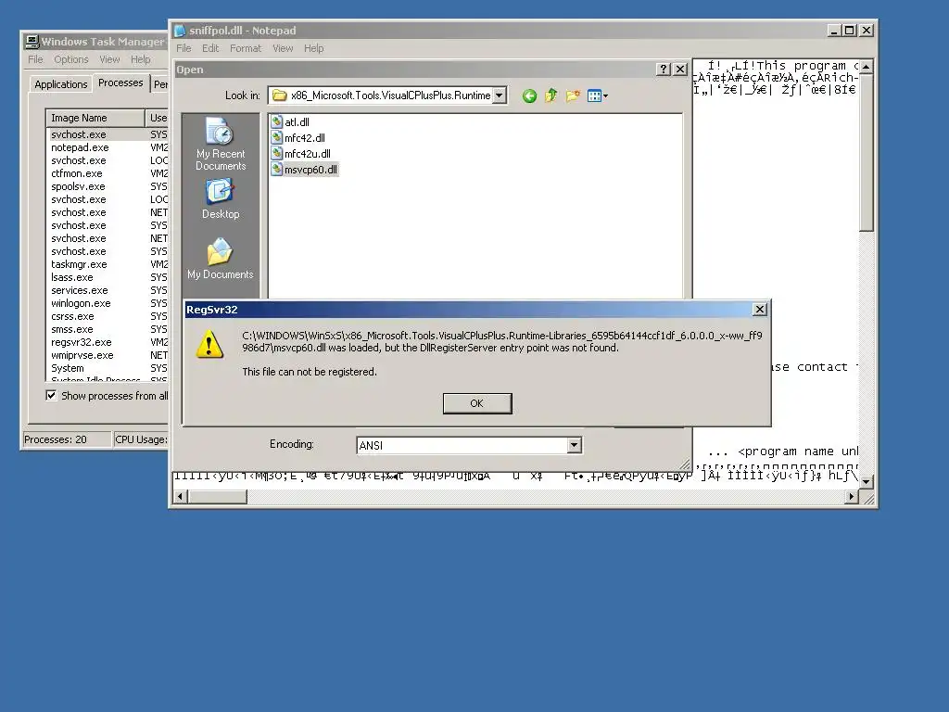Image resolution: width=949 pixels, height=712 pixels.
Task: Click Notepad's vertical scrollbar down arrow
Action: point(867,482)
